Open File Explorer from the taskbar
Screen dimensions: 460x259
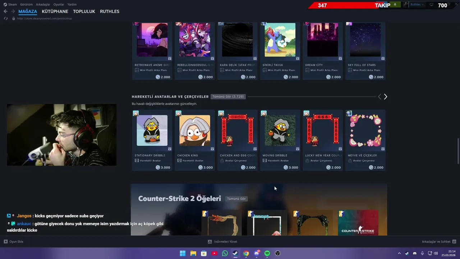tap(193, 253)
